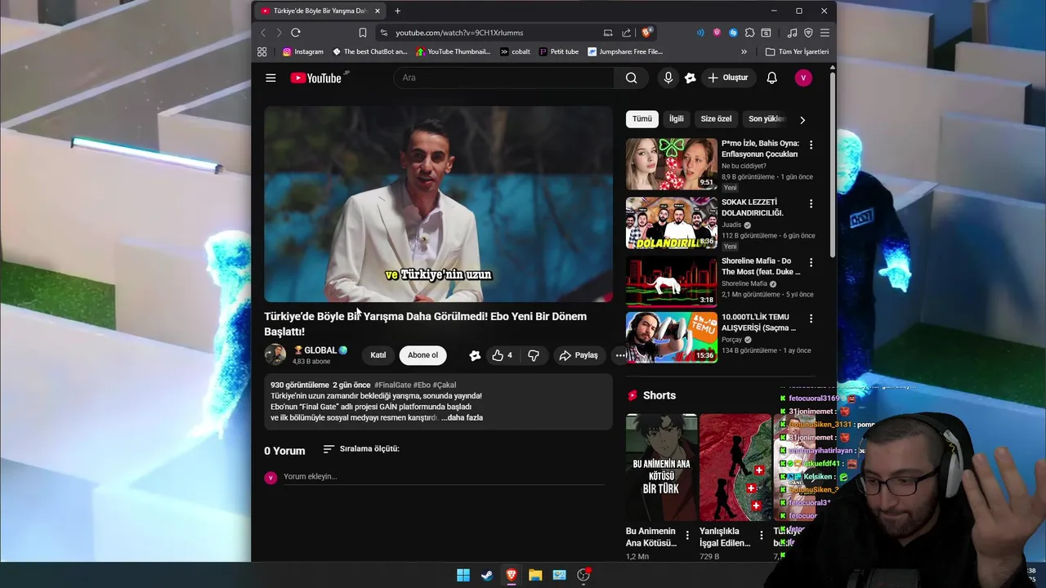
Task: Open Jumpshare bookmark
Action: coord(625,51)
